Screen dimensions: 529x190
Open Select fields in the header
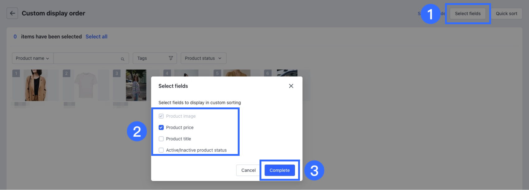tap(467, 14)
